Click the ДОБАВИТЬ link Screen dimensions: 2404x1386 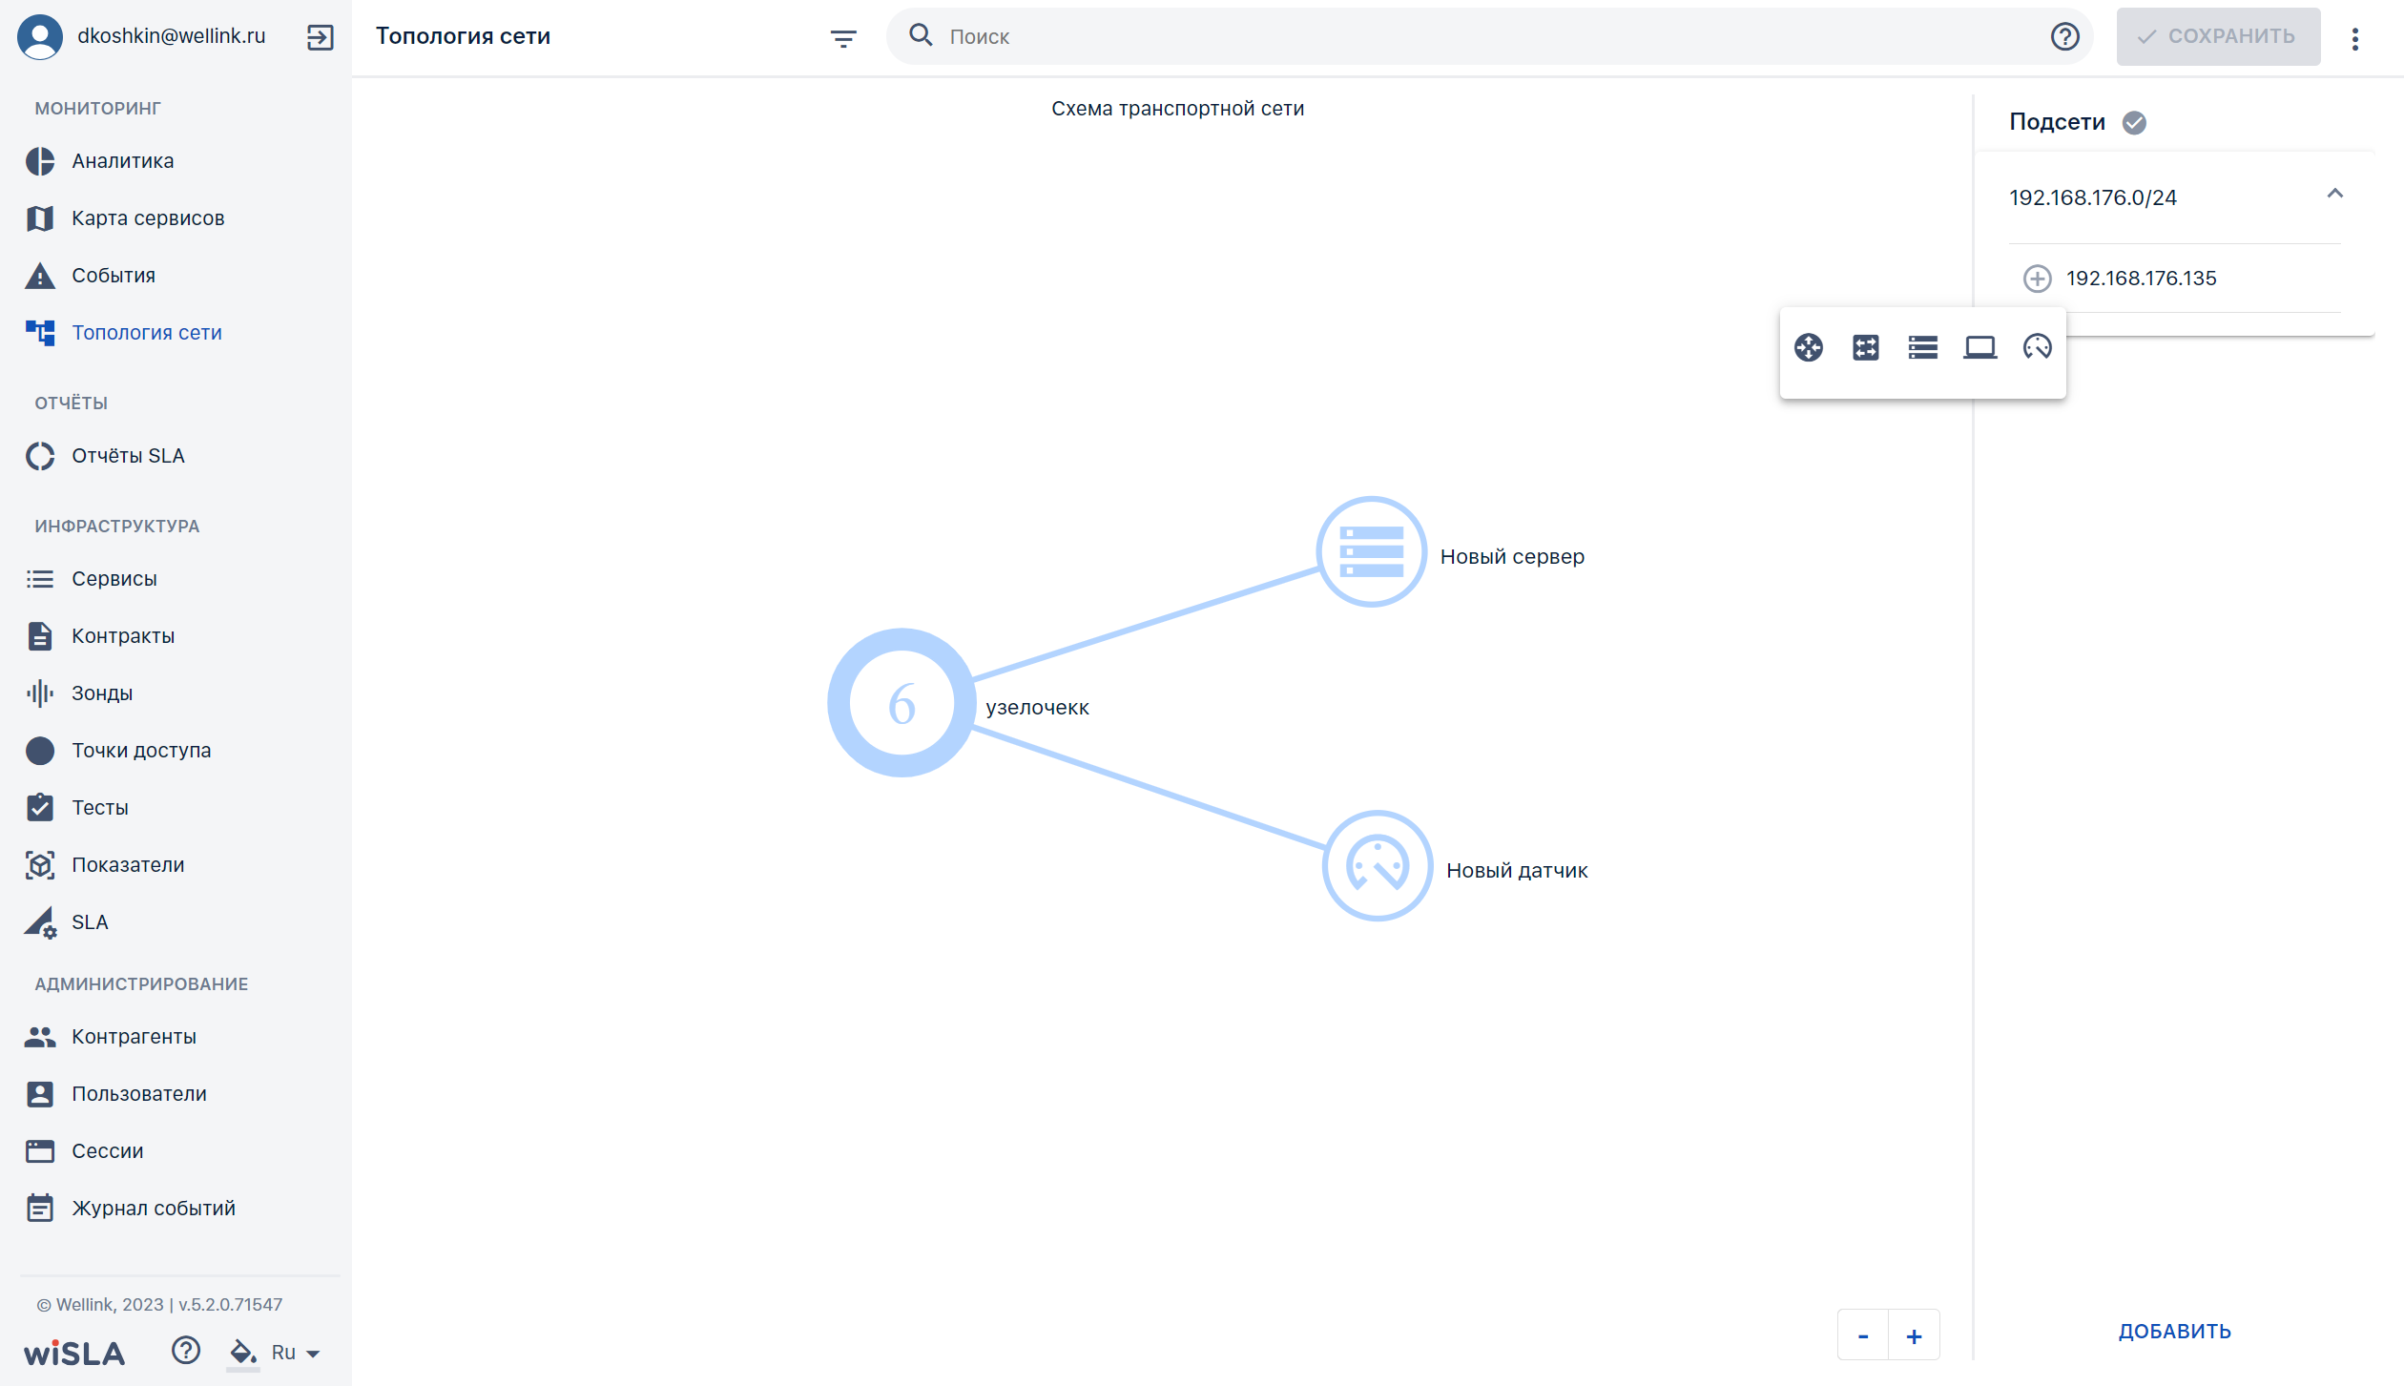coord(2175,1332)
